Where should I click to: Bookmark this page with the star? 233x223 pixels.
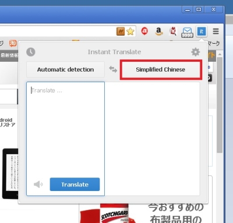130,31
